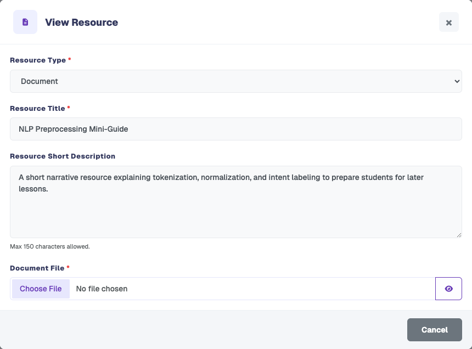Click the document icon beside View Resource
This screenshot has height=349, width=472.
[x=25, y=22]
